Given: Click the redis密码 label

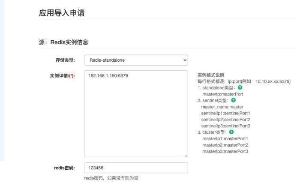Looking at the screenshot, I should click(x=65, y=168).
